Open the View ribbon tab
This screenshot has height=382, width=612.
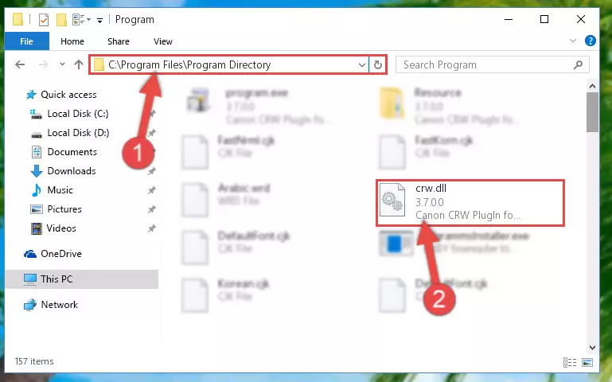tap(163, 41)
